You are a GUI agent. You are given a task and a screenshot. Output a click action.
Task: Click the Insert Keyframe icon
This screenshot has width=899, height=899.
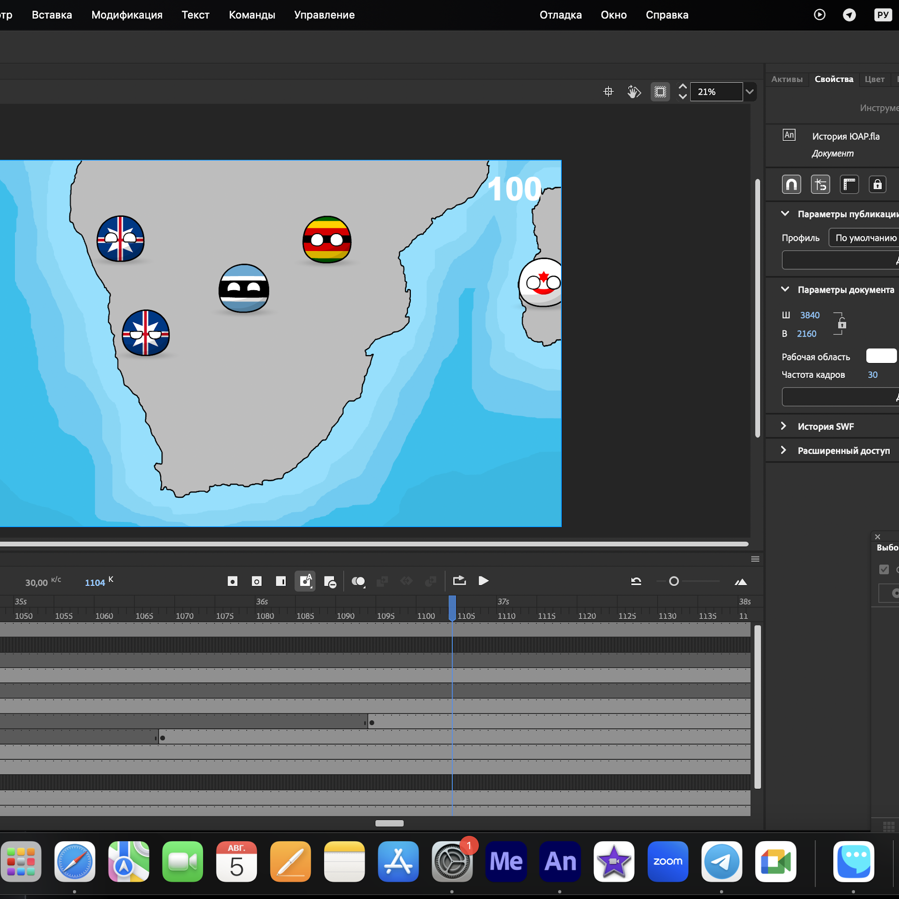[232, 581]
